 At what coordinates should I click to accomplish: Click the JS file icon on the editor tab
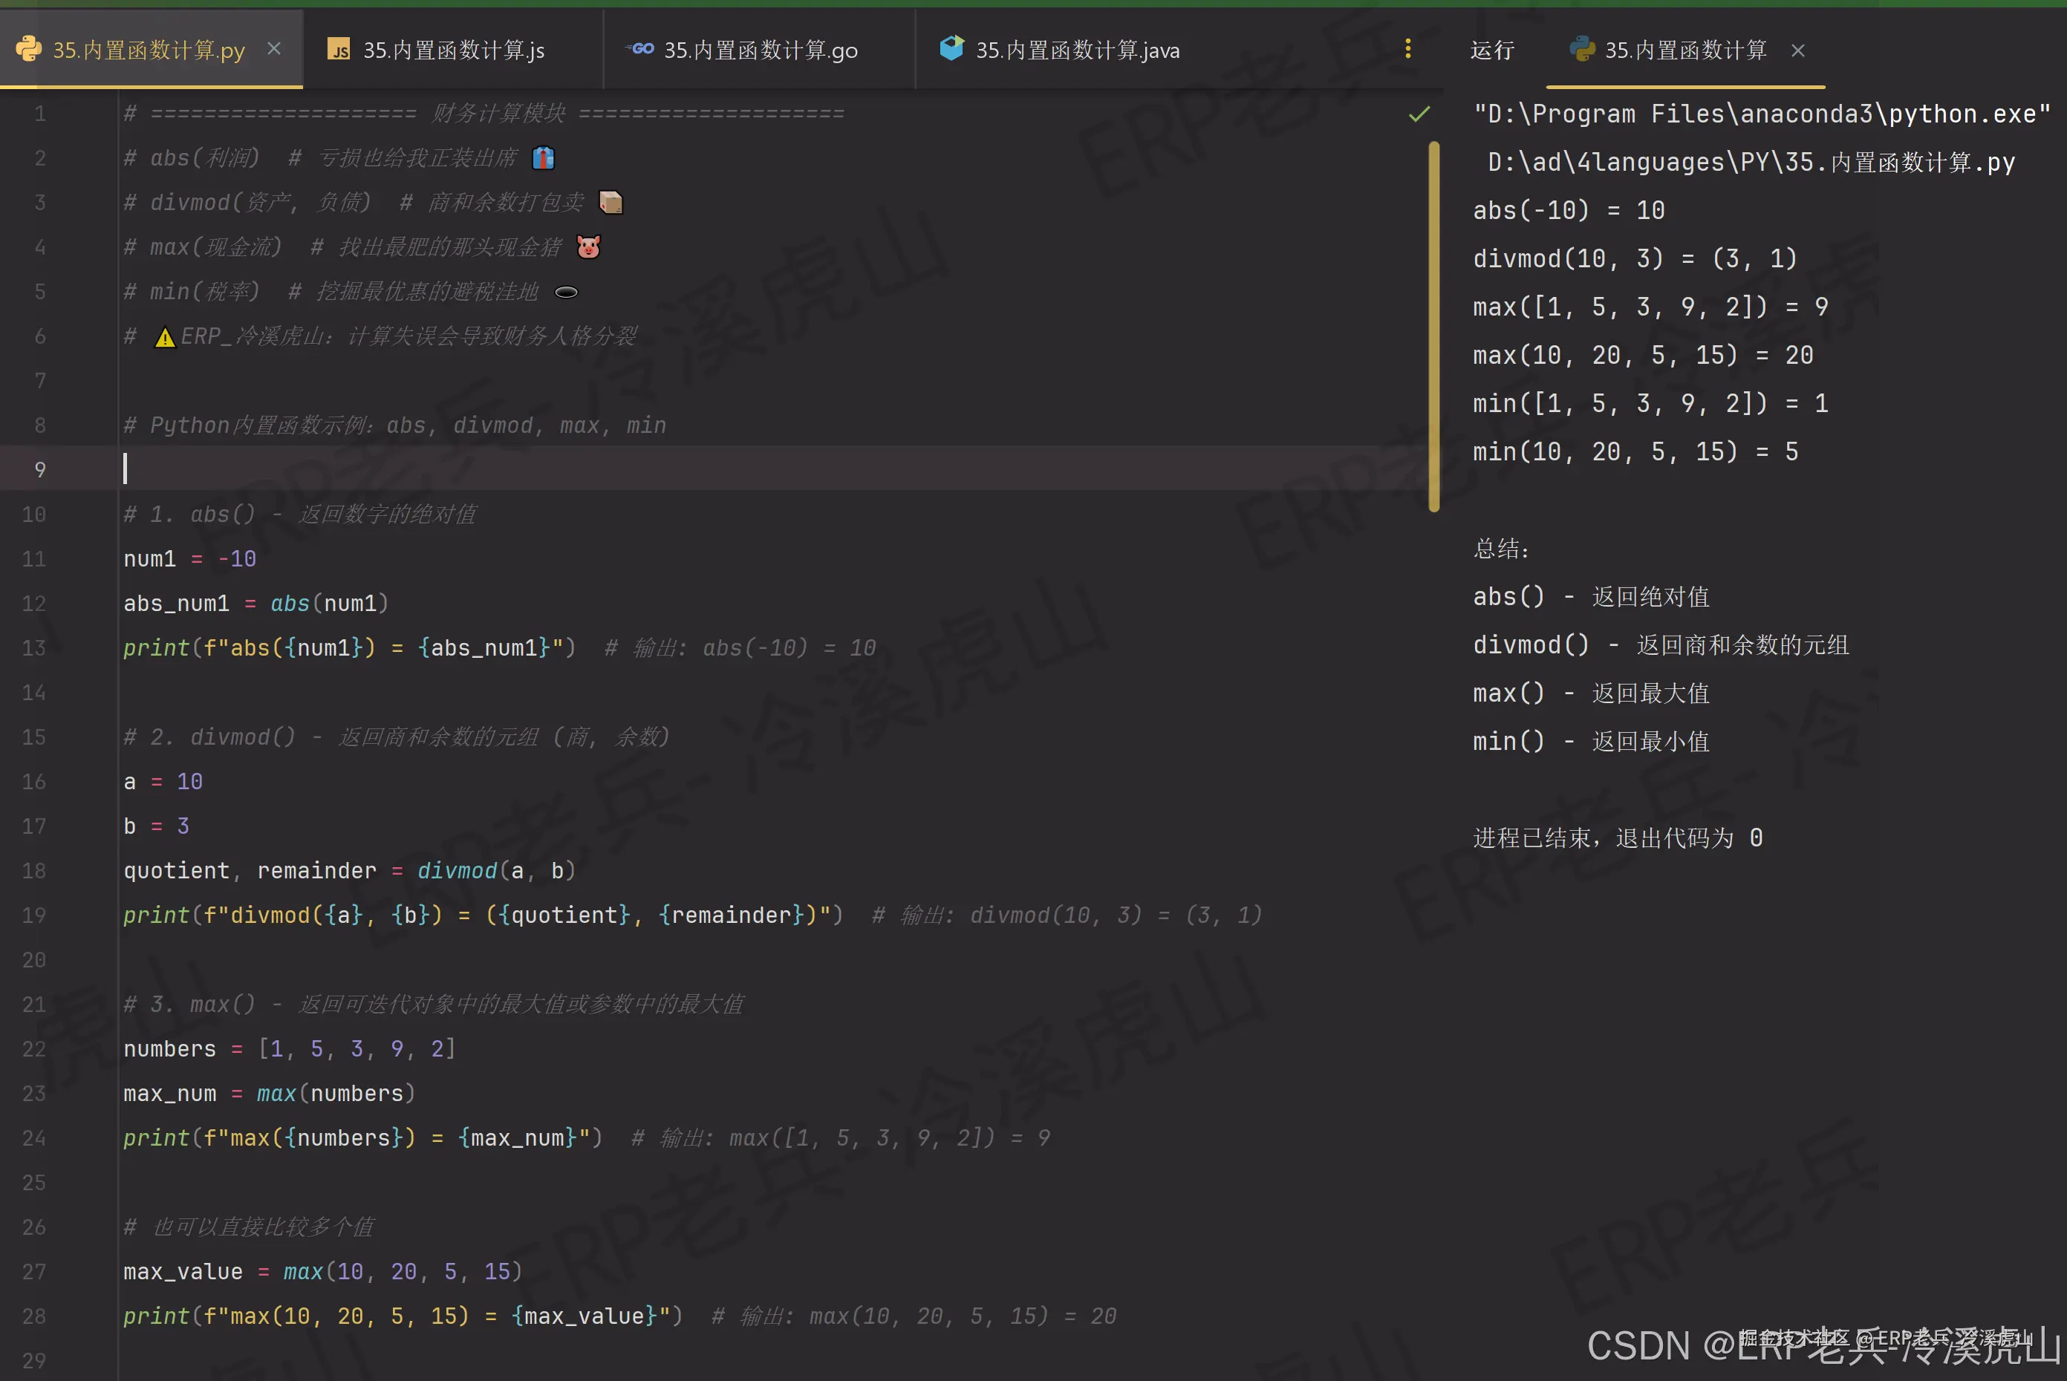(x=339, y=49)
